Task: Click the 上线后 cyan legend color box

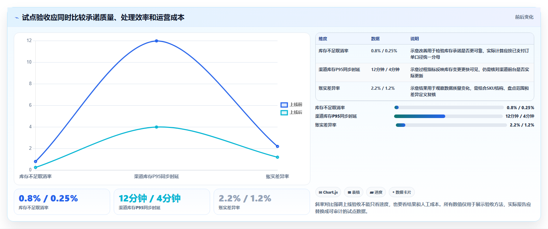Action: 284,112
